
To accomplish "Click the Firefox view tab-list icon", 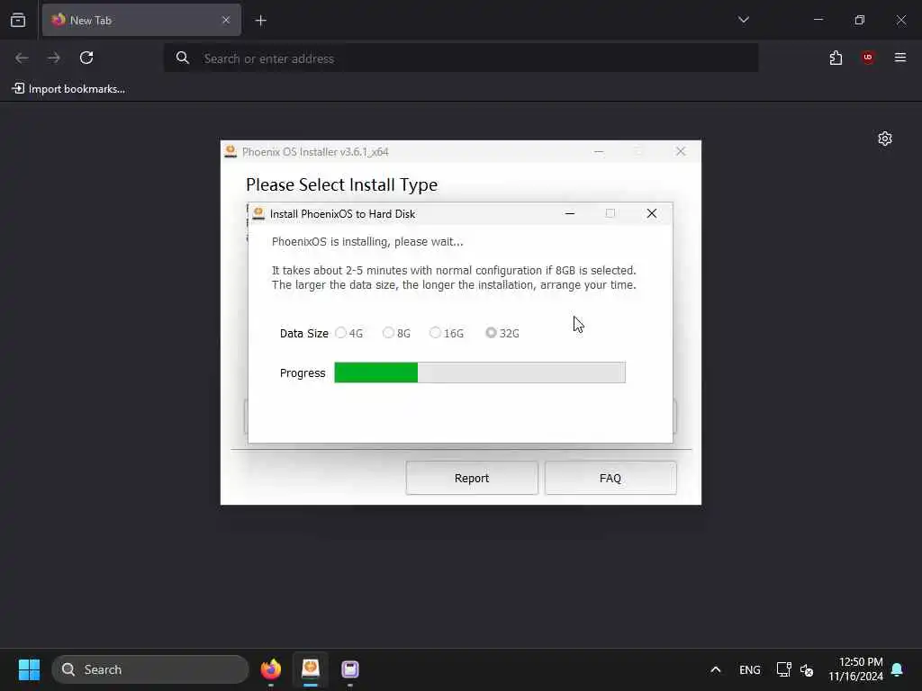I will point(18,20).
